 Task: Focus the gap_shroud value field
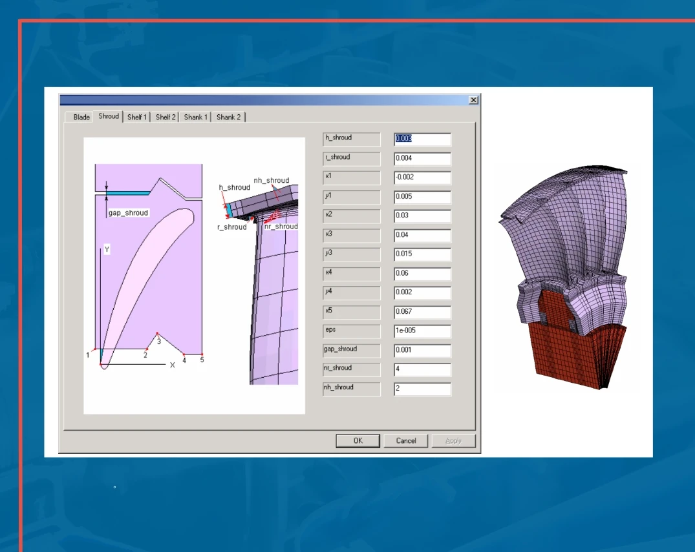(422, 350)
